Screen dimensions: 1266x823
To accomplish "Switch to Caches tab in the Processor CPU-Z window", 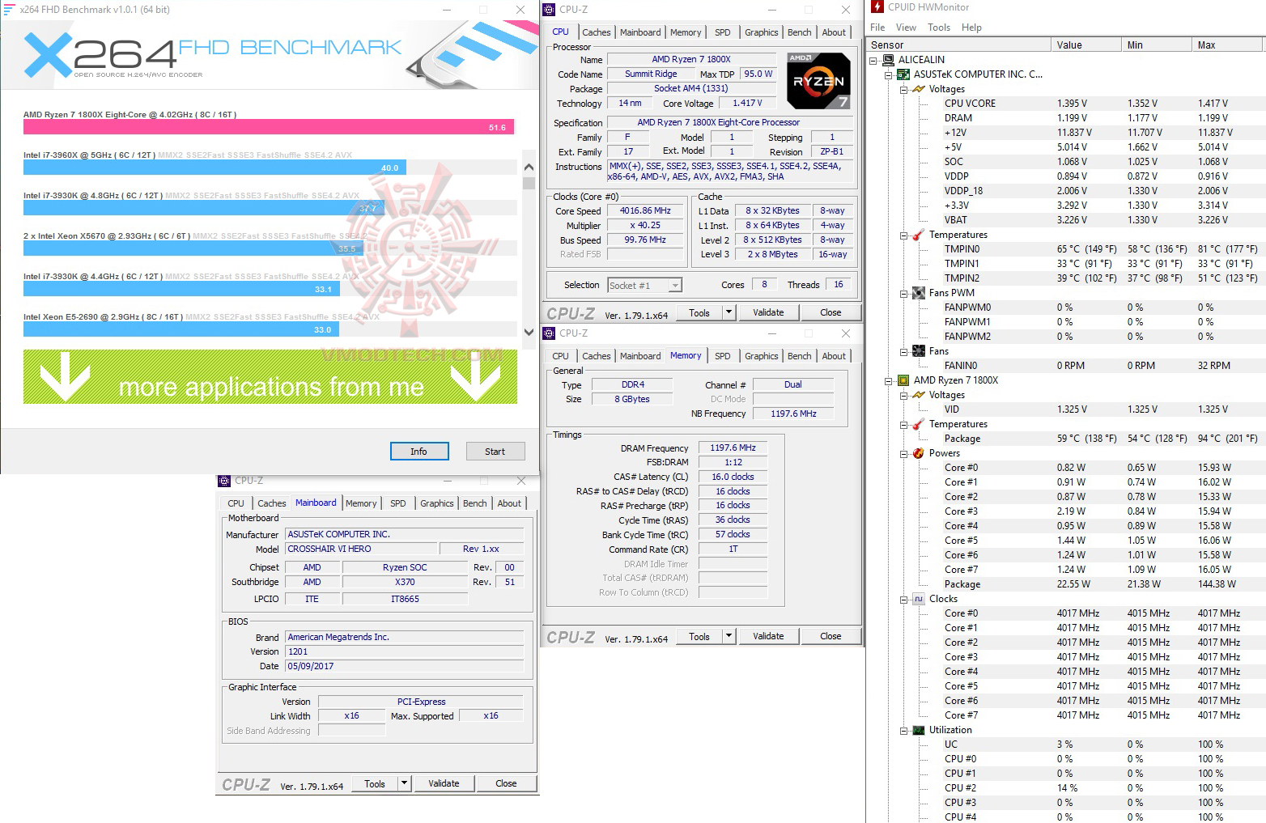I will coord(597,32).
